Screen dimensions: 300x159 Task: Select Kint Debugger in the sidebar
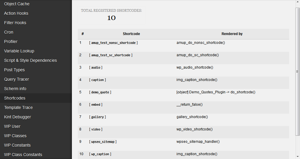click(17, 117)
